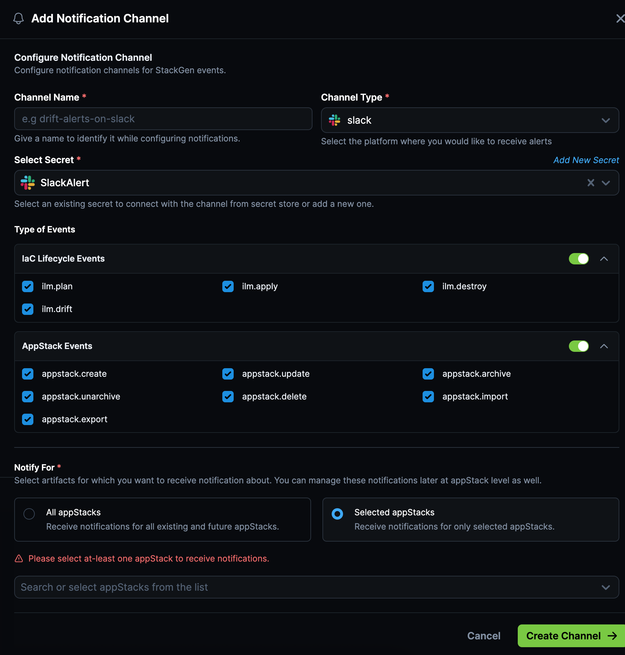625x655 pixels.
Task: Select the All appStacks radio option
Action: point(29,514)
